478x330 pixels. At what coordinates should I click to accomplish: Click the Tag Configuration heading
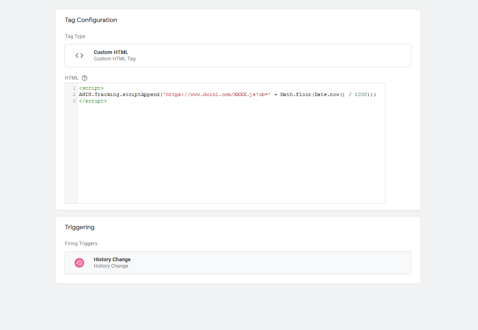point(91,20)
